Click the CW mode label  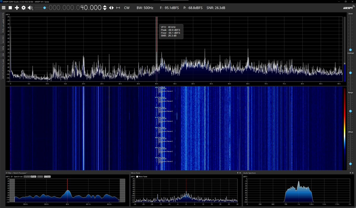[126, 8]
